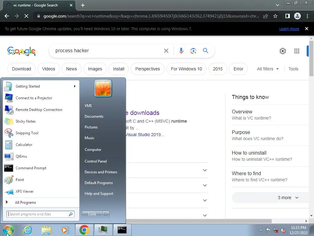This screenshot has height=236, width=314.
Task: Expand the Getting Started submenu arrow
Action: pyautogui.click(x=75, y=86)
